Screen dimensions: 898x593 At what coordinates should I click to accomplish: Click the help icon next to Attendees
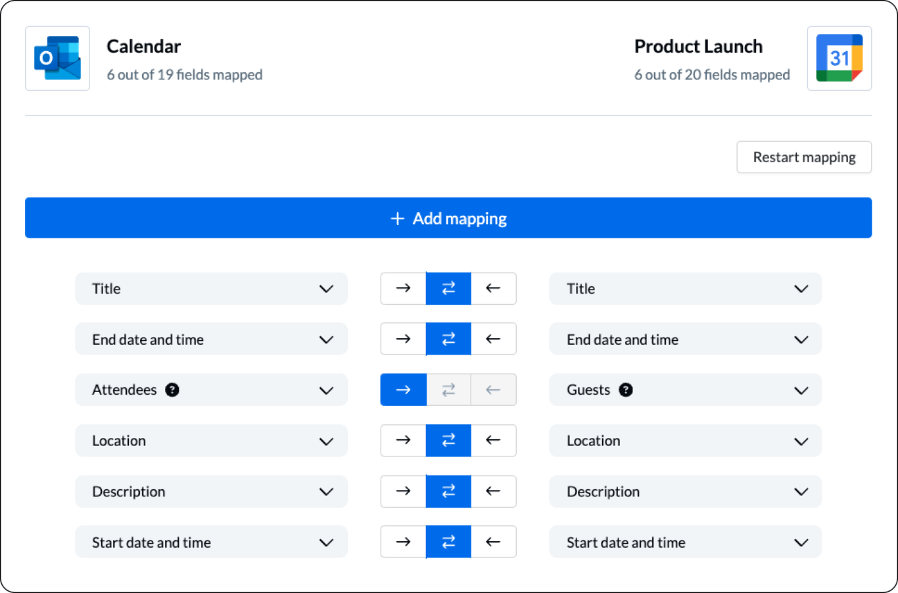click(x=172, y=390)
